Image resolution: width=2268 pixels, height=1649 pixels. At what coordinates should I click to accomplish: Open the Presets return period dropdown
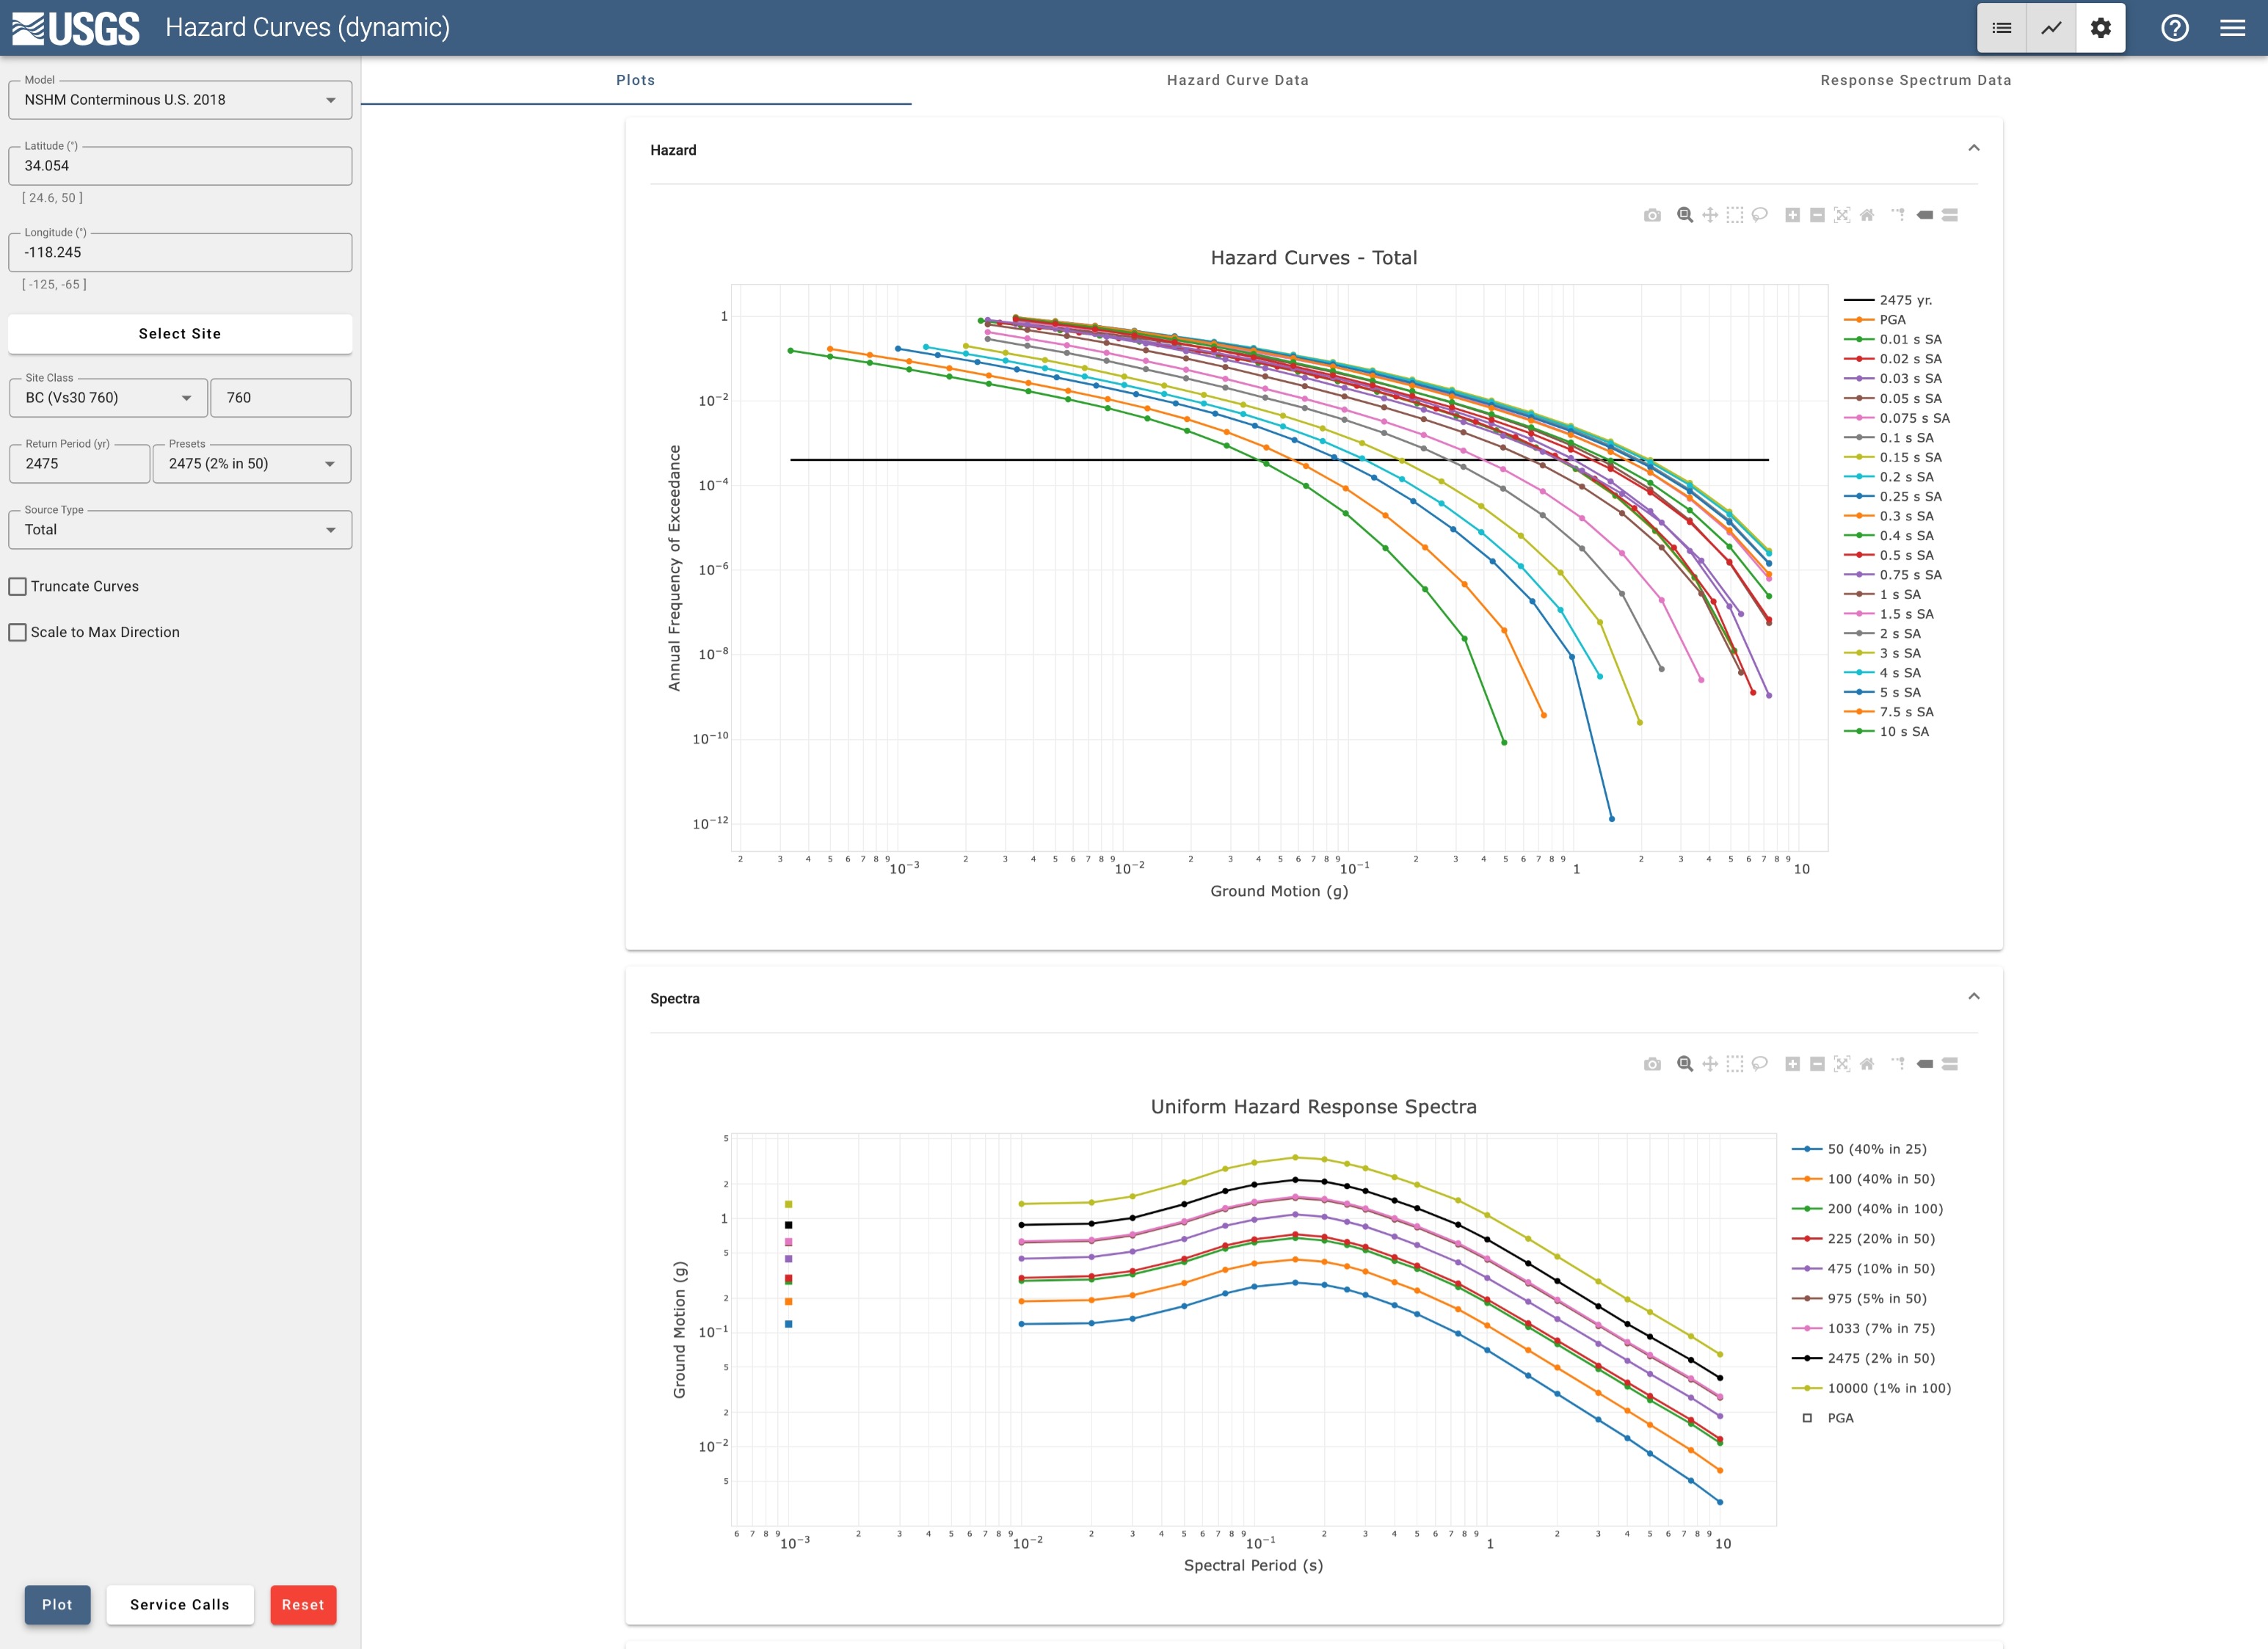point(252,464)
